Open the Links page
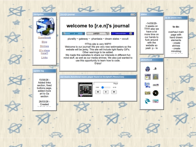Viewport: 196px width, 147px height. point(44,57)
